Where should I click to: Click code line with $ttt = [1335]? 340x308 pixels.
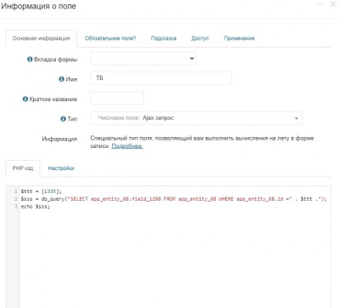pos(41,191)
